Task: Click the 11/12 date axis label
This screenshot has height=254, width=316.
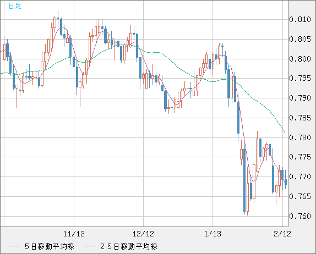Action: [x=74, y=234]
